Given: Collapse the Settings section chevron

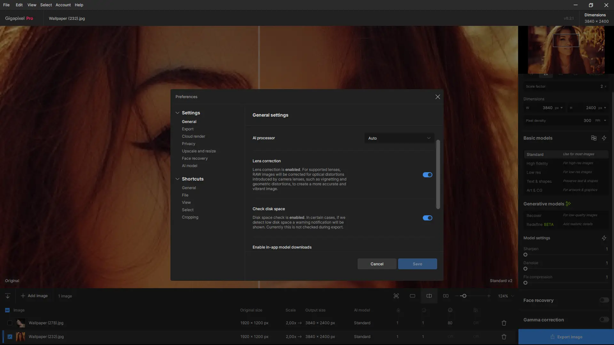Looking at the screenshot, I should click(x=177, y=113).
